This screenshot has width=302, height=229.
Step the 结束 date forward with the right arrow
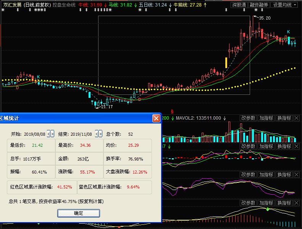click(100, 134)
